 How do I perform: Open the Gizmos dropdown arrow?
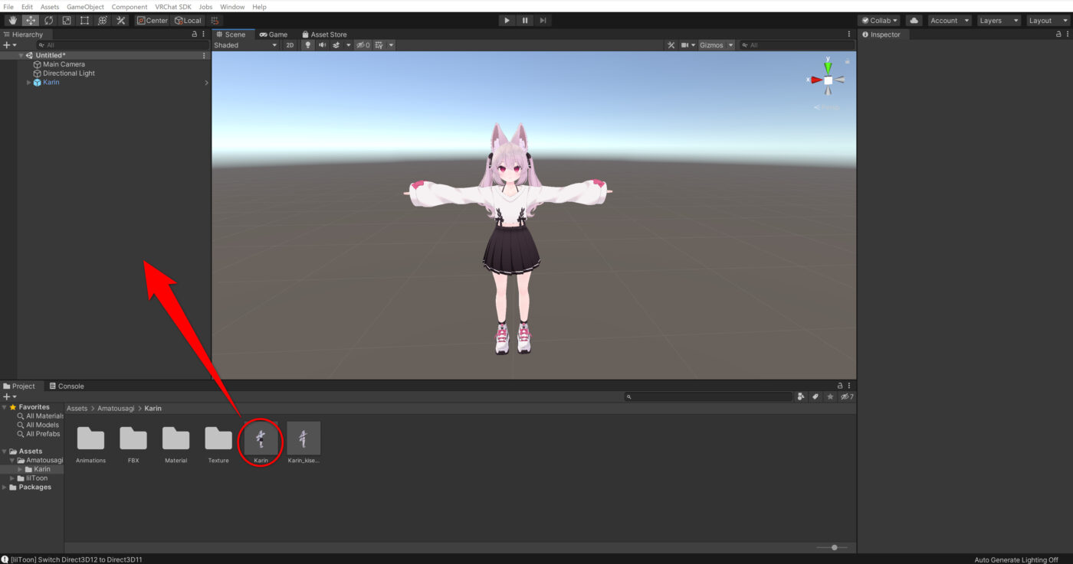(x=730, y=45)
